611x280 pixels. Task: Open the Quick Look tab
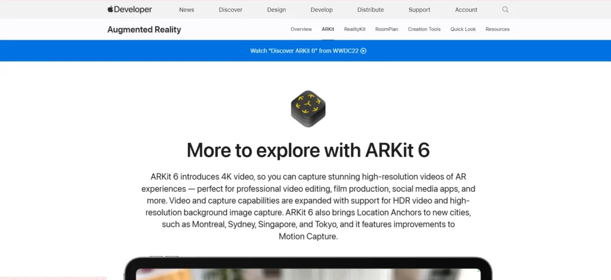pos(463,29)
